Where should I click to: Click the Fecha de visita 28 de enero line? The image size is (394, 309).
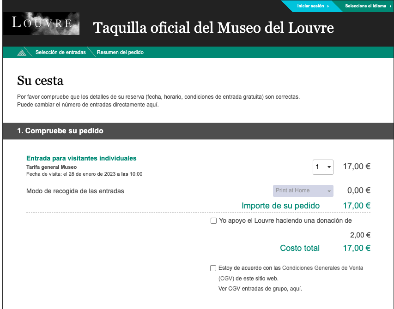(85, 174)
